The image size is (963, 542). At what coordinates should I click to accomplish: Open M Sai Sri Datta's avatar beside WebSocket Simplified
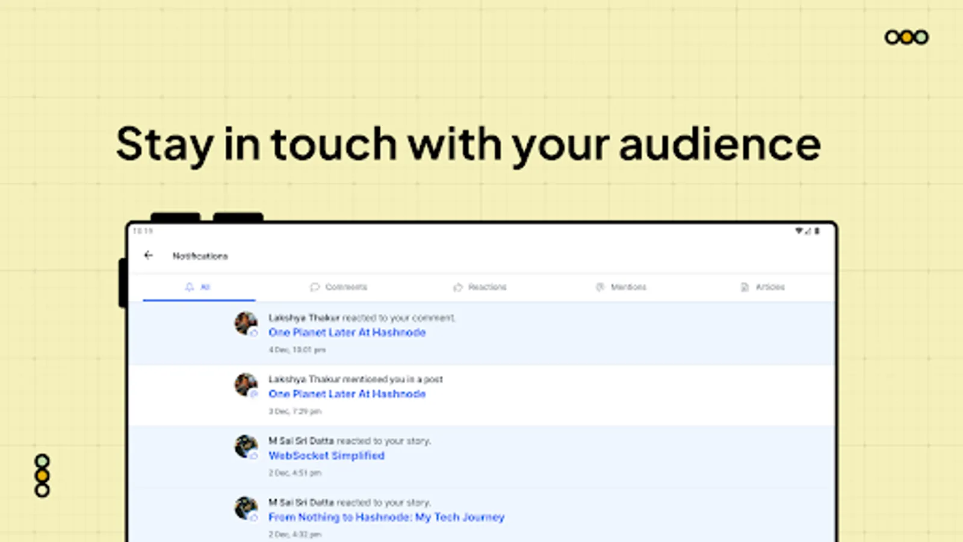tap(246, 447)
